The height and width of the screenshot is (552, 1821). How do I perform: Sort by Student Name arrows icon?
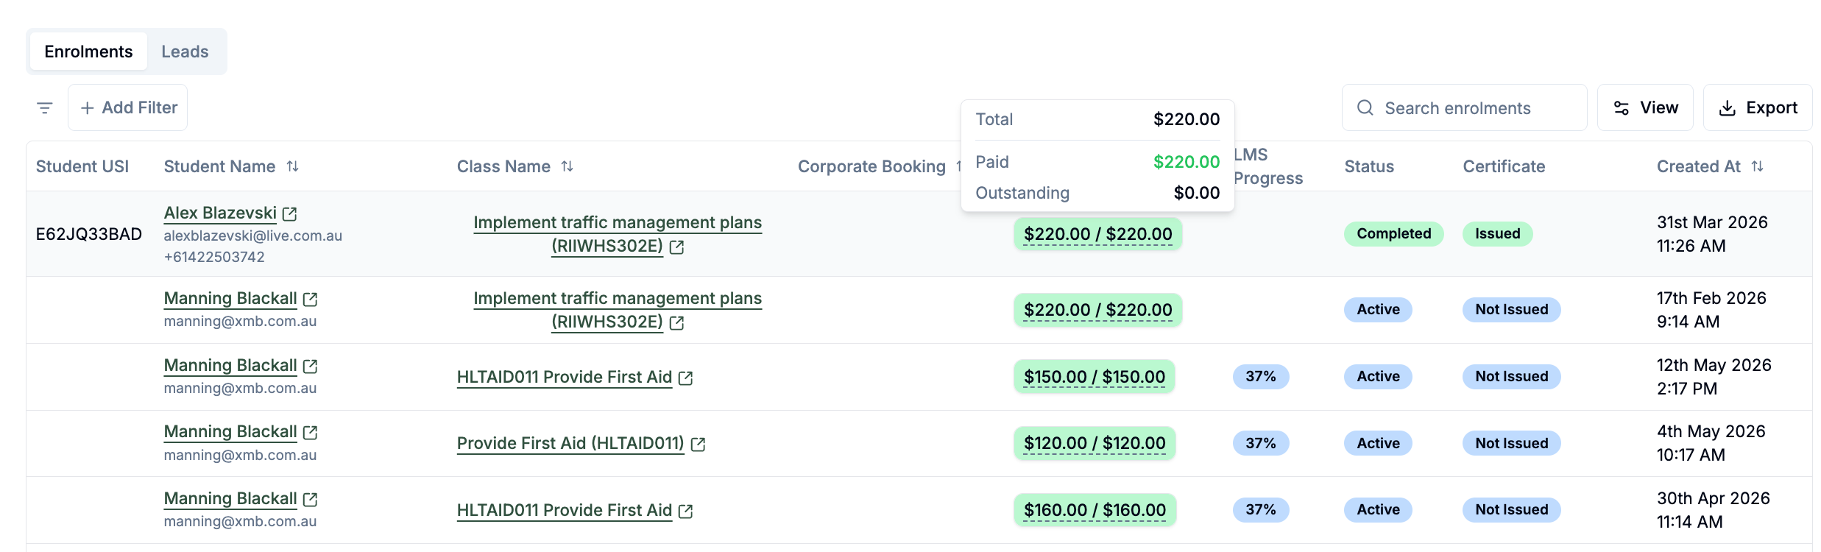[x=293, y=166]
